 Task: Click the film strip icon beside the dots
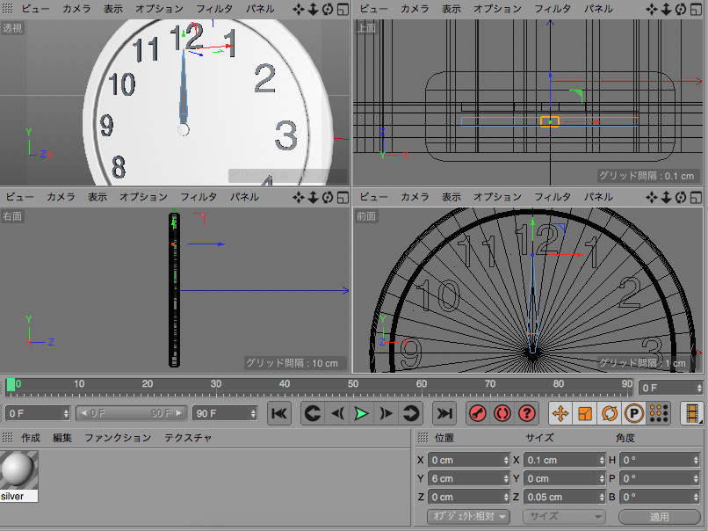click(691, 413)
